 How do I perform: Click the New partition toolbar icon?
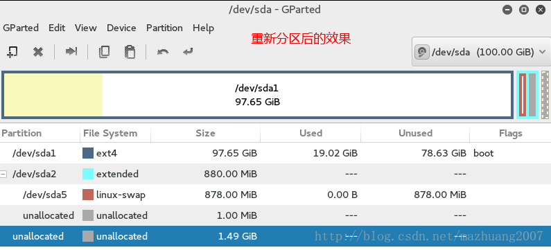coord(12,52)
